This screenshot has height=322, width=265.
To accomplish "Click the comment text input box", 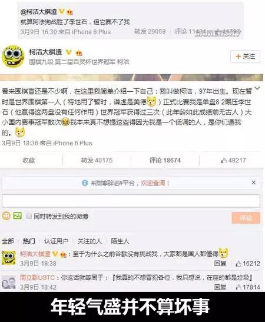I will pyautogui.click(x=131, y=201).
